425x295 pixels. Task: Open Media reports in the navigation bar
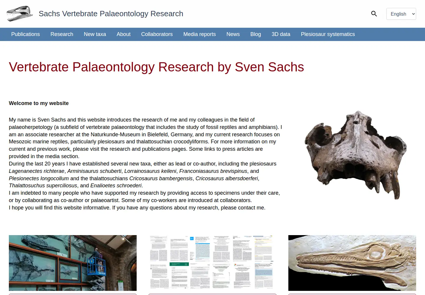200,34
